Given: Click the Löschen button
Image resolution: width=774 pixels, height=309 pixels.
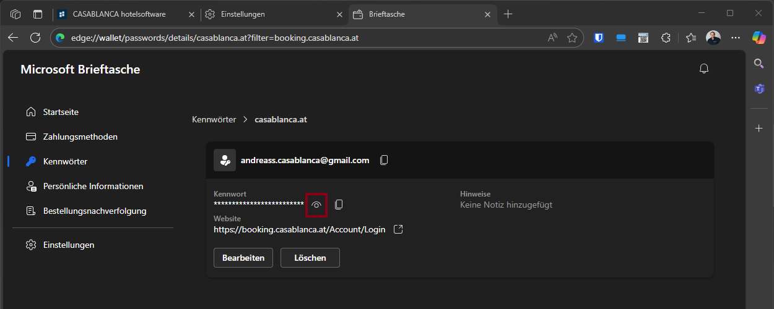Looking at the screenshot, I should (310, 258).
